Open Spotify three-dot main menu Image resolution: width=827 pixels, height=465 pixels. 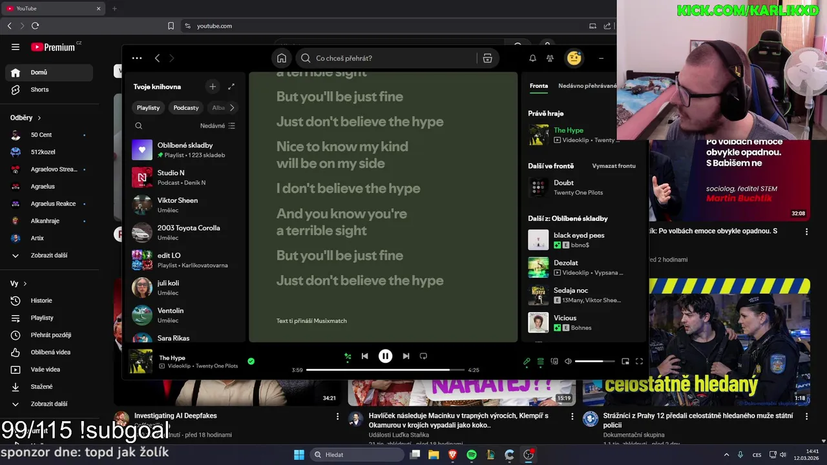tap(137, 58)
